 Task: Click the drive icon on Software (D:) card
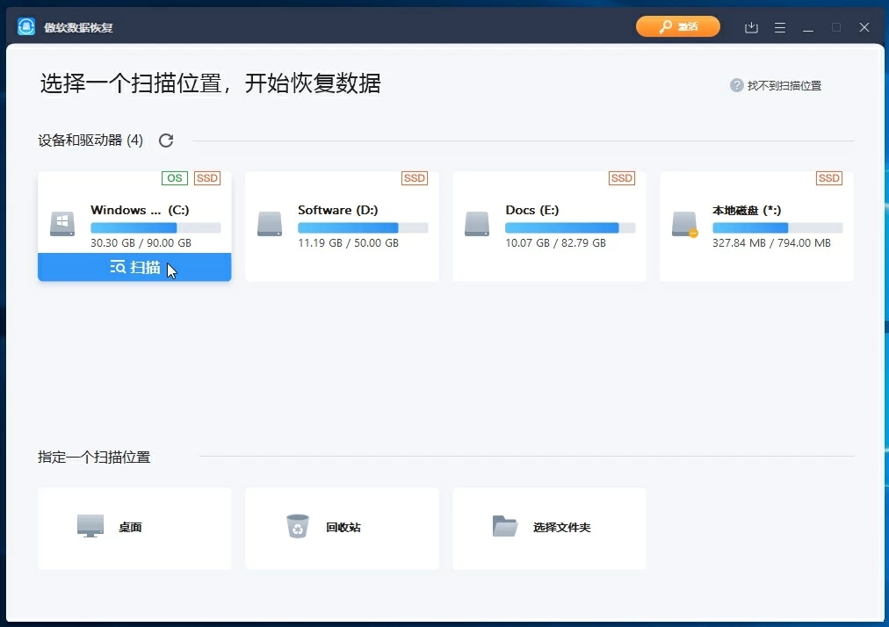[x=270, y=226]
